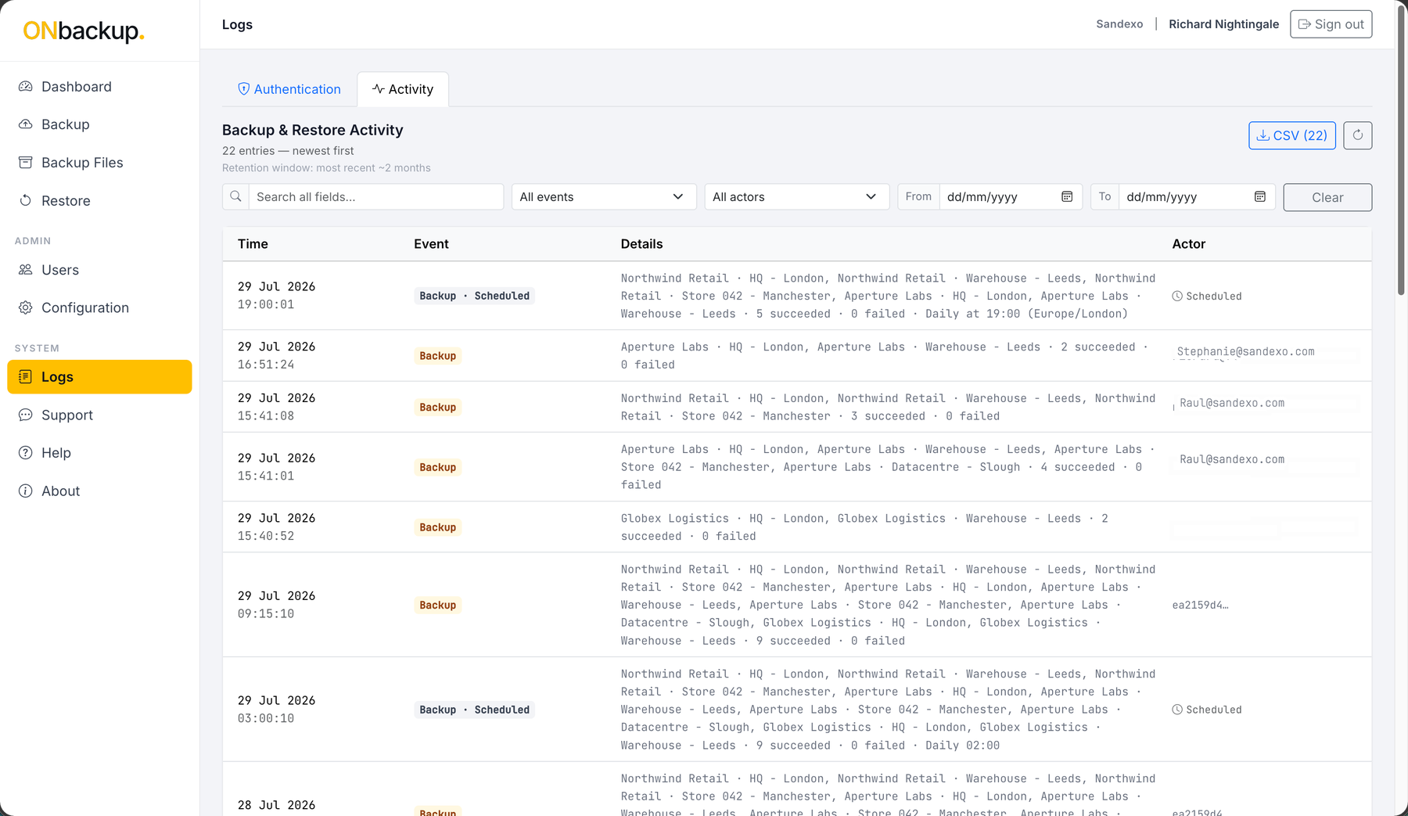Click the Logs list icon in sidebar
The width and height of the screenshot is (1408, 816).
26,377
